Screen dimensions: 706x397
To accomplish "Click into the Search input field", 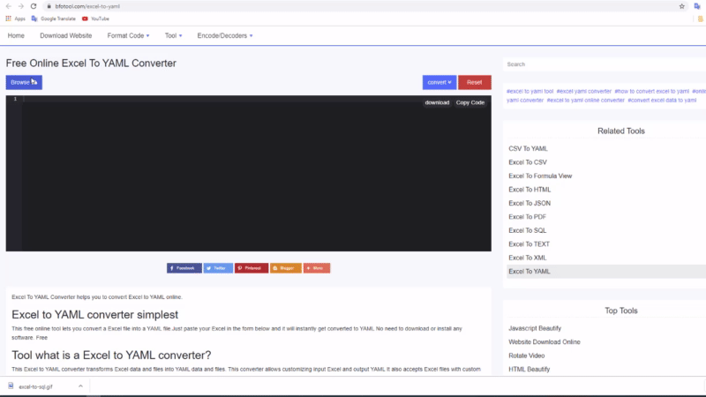I will [x=600, y=64].
